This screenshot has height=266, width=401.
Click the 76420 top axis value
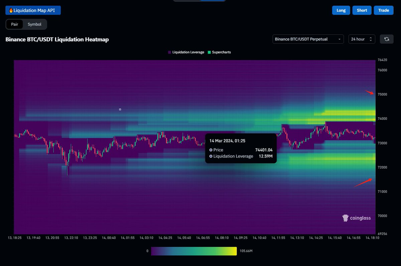click(x=383, y=60)
